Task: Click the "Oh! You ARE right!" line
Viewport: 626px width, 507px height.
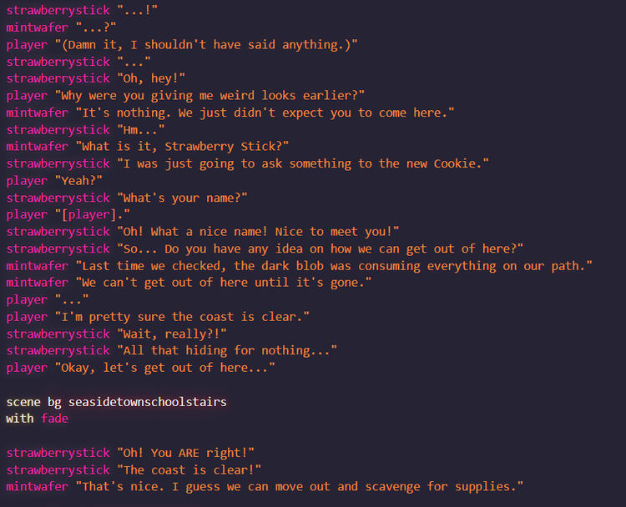Action: point(185,453)
